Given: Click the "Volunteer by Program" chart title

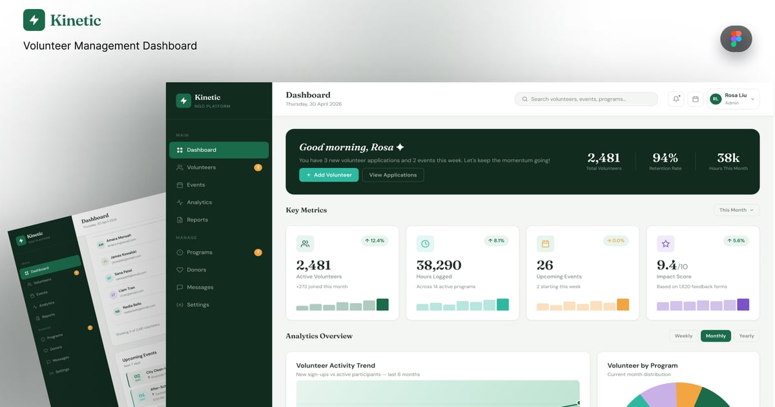Looking at the screenshot, I should 642,366.
